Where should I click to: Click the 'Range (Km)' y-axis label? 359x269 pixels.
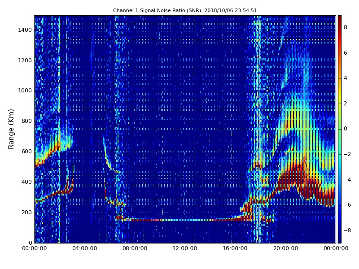(11, 129)
